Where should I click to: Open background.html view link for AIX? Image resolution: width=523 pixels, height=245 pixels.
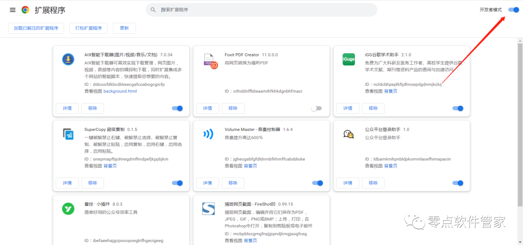[x=120, y=91]
